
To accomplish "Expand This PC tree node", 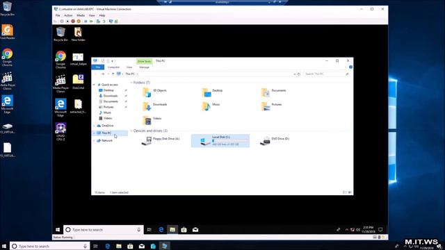I will [x=95, y=133].
